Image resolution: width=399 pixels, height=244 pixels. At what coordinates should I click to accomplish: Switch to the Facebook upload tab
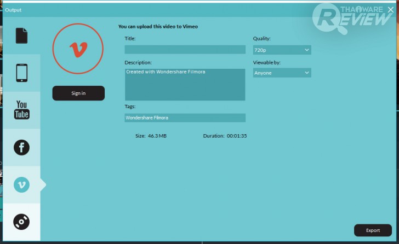[x=21, y=147]
